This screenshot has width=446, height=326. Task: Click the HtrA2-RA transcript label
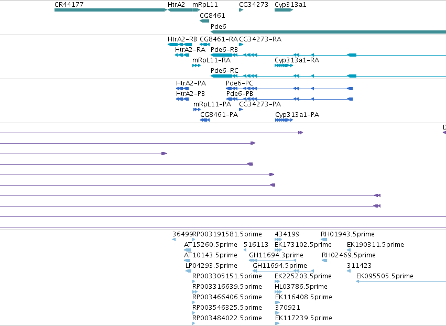point(190,50)
